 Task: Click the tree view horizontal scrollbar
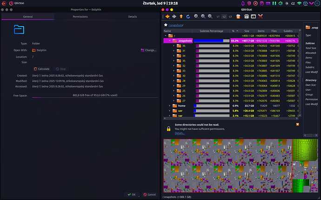(231, 118)
